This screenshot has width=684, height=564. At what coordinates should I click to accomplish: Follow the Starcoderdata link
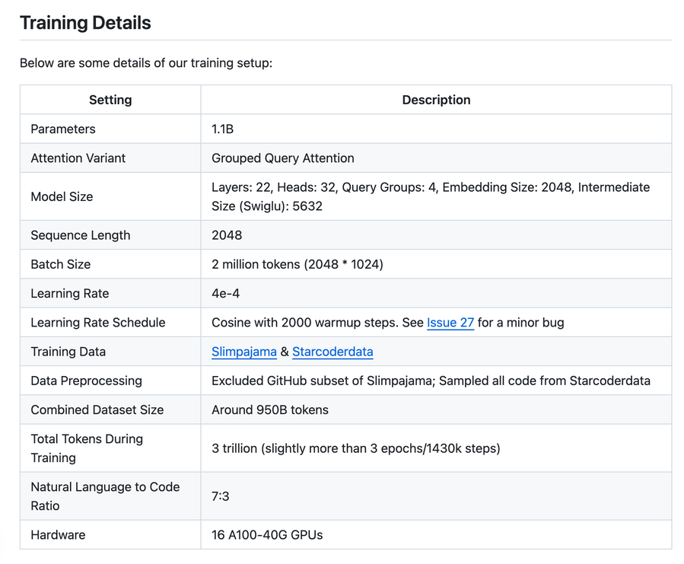point(332,352)
